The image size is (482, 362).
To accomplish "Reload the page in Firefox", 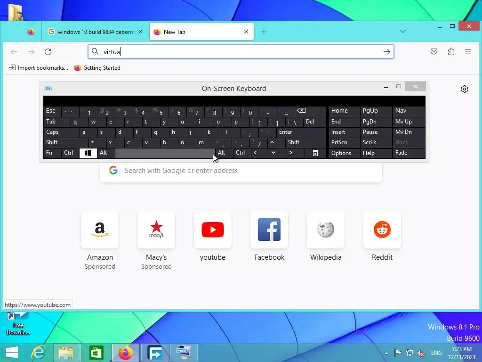I will click(48, 52).
